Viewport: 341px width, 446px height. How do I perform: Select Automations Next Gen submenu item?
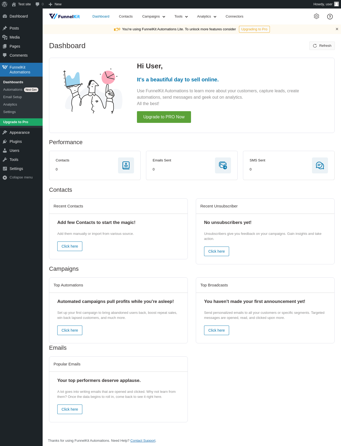click(21, 90)
